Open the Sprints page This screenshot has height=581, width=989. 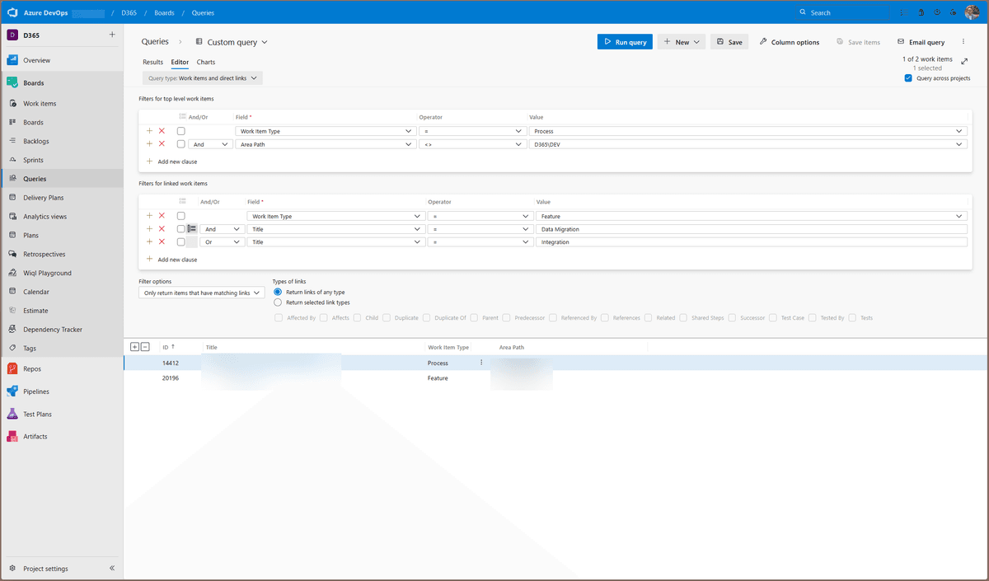pyautogui.click(x=62, y=160)
